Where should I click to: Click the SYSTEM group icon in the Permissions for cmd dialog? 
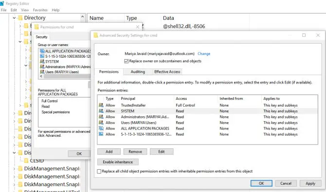42,62
